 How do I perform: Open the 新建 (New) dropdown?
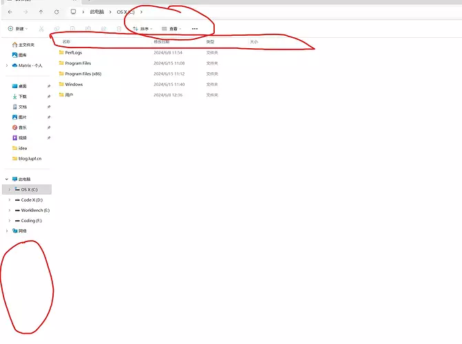(x=17, y=29)
